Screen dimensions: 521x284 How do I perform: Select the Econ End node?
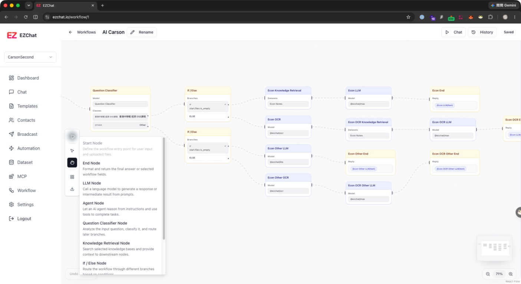(455, 99)
